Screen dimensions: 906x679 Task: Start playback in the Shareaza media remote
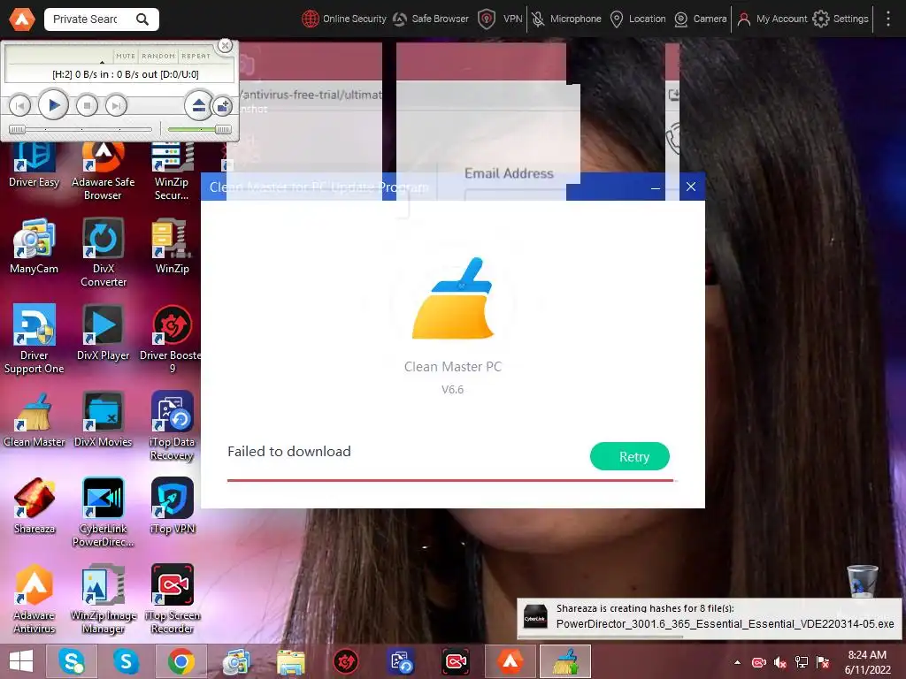[53, 105]
